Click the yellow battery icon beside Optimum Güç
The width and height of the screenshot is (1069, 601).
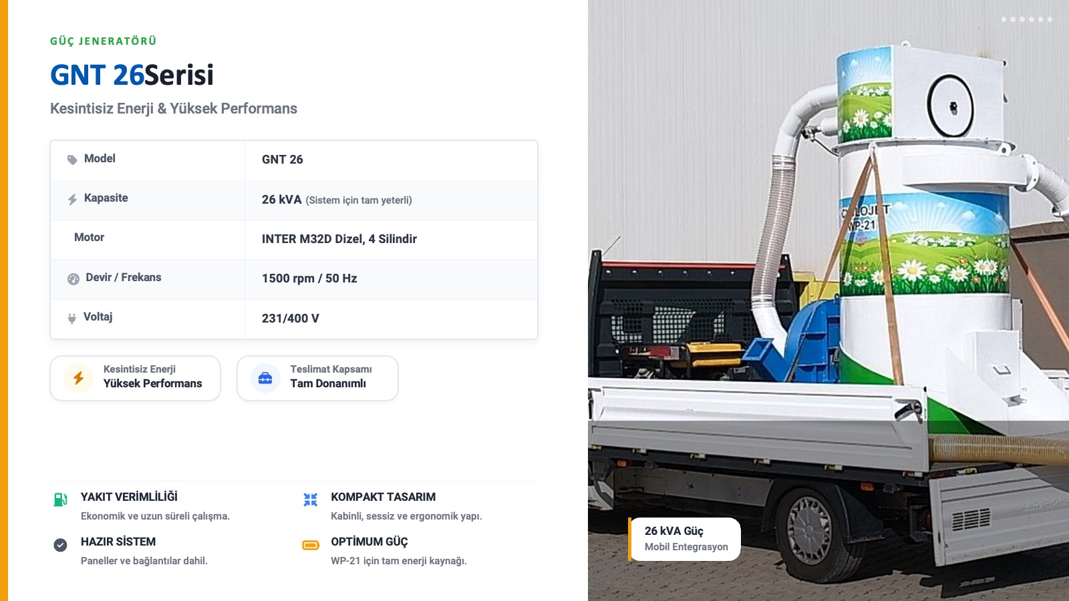point(311,545)
